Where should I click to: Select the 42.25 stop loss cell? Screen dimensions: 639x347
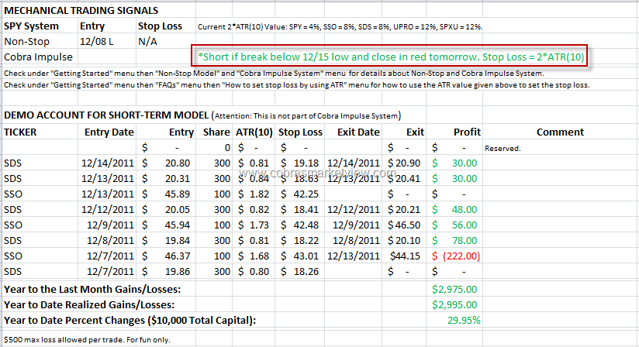point(299,194)
